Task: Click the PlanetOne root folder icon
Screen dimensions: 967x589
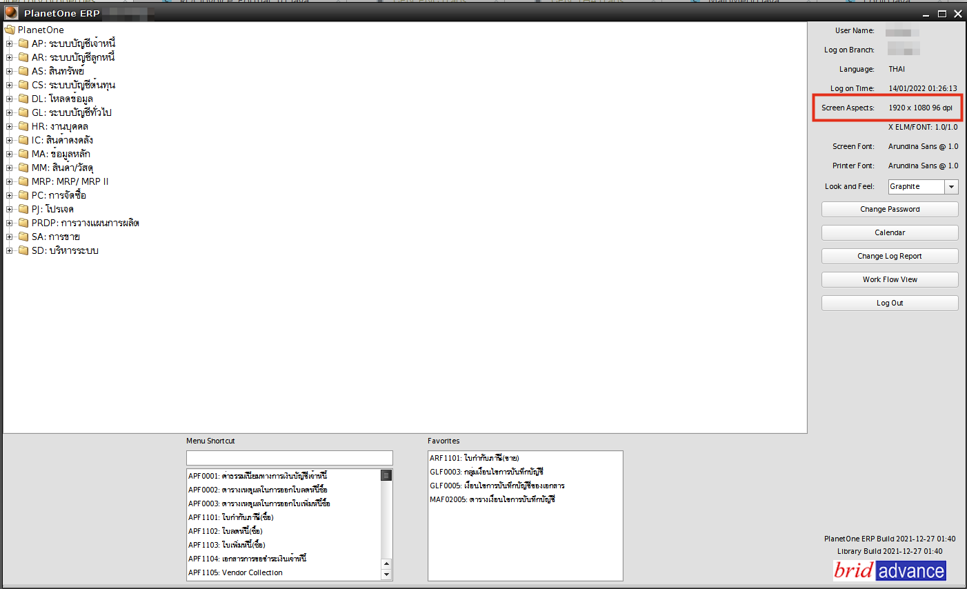Action: point(10,30)
